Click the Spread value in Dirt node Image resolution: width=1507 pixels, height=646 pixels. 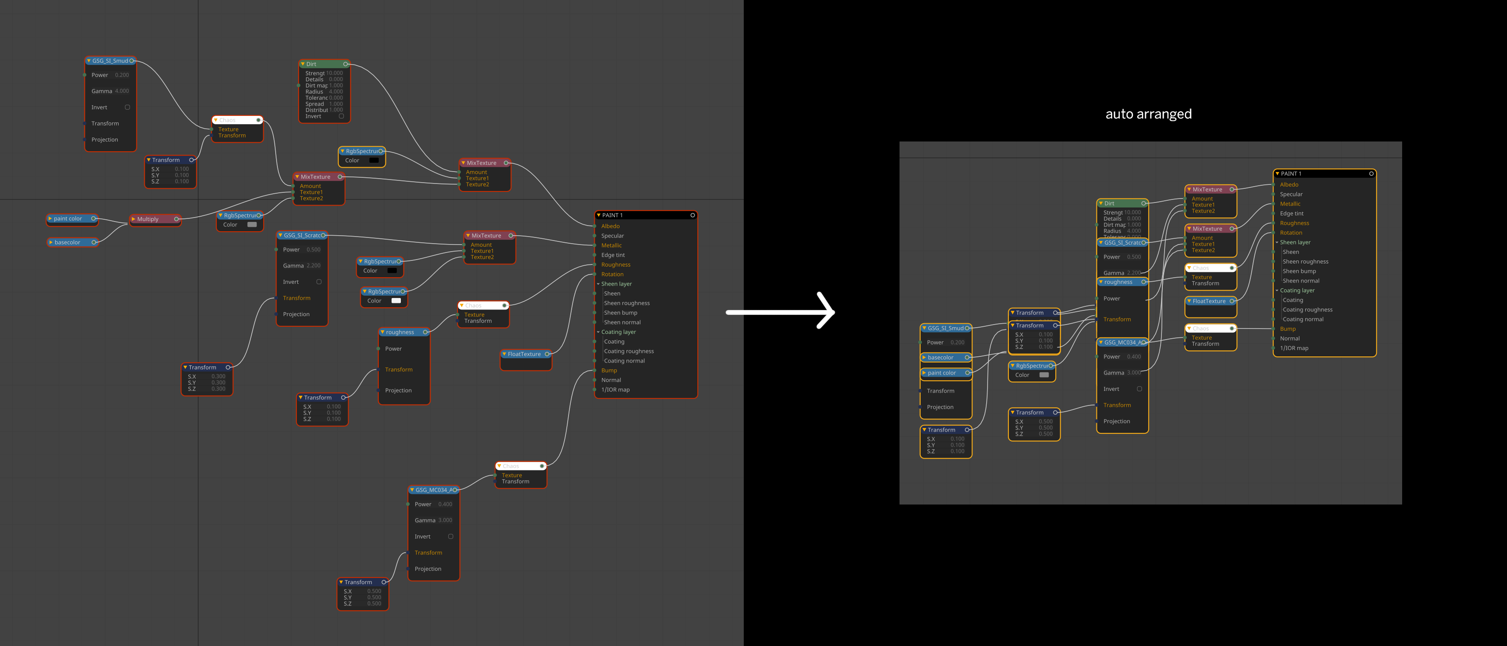pyautogui.click(x=336, y=104)
